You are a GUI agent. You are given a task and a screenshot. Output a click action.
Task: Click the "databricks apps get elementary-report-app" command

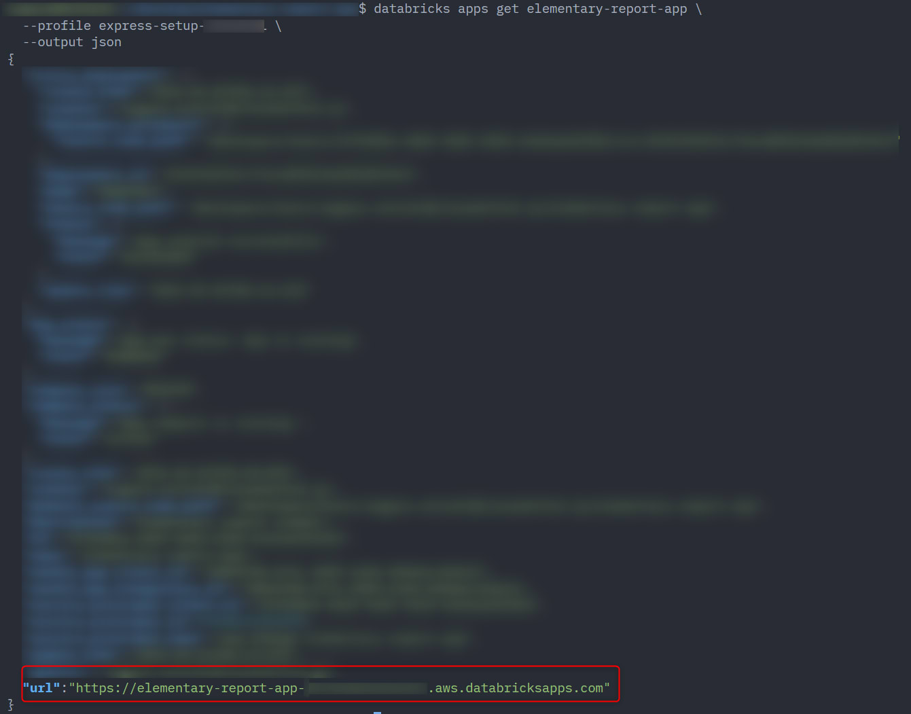pyautogui.click(x=530, y=9)
